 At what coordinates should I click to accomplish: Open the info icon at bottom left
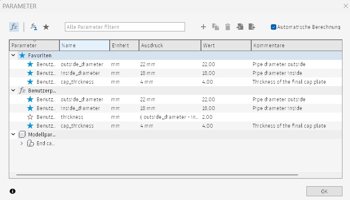point(13,191)
